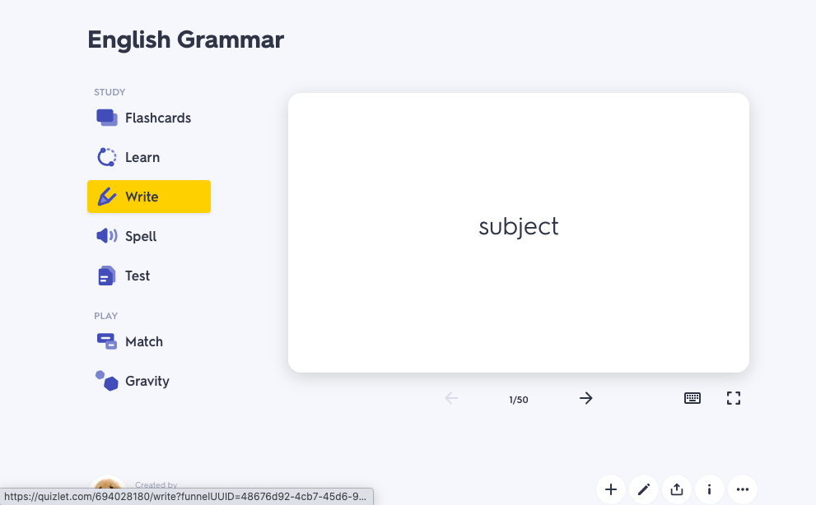Image resolution: width=816 pixels, height=505 pixels.
Task: Enter fullscreen flashcard mode
Action: (734, 398)
